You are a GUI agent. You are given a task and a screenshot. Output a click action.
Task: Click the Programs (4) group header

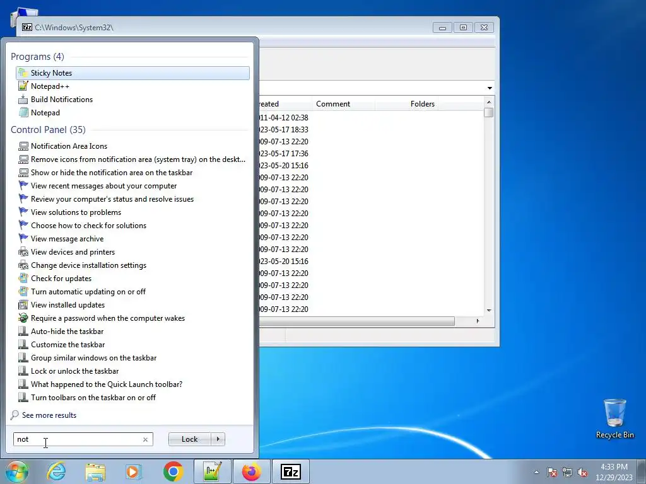click(x=37, y=56)
